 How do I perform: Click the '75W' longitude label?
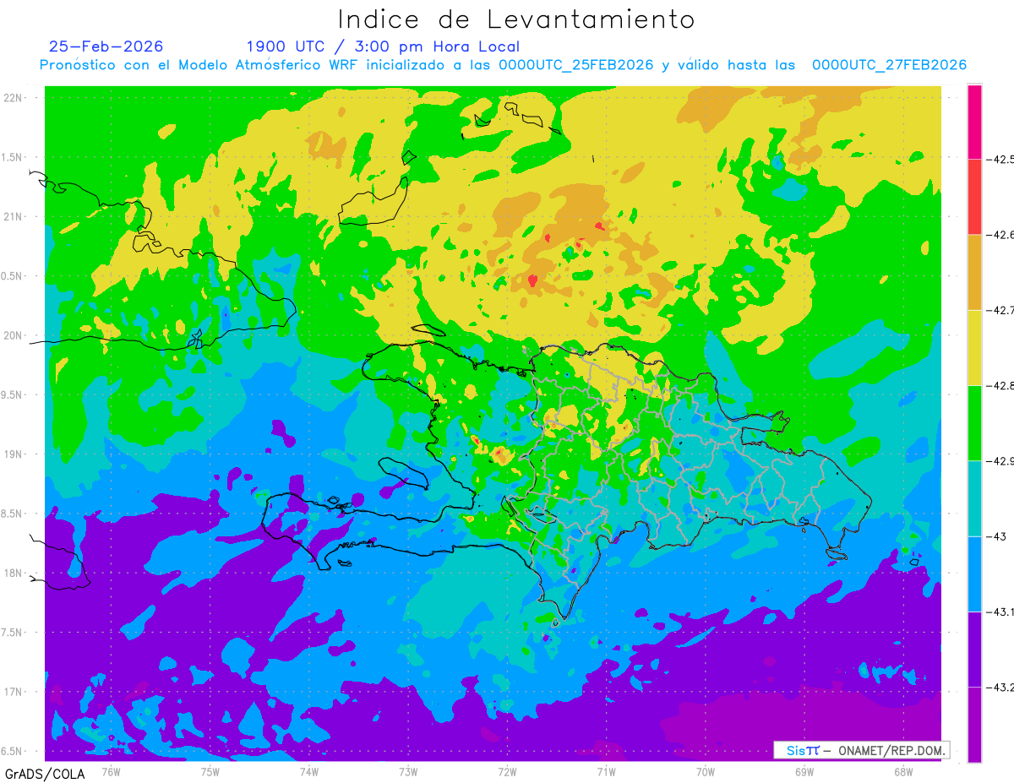coord(210,771)
